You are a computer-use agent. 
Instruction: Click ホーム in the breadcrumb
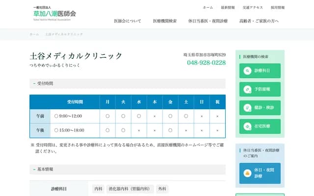coord(34,34)
